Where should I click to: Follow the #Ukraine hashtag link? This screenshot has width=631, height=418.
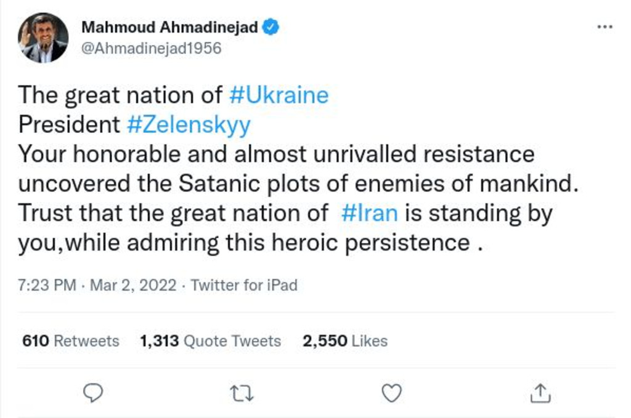tap(278, 95)
